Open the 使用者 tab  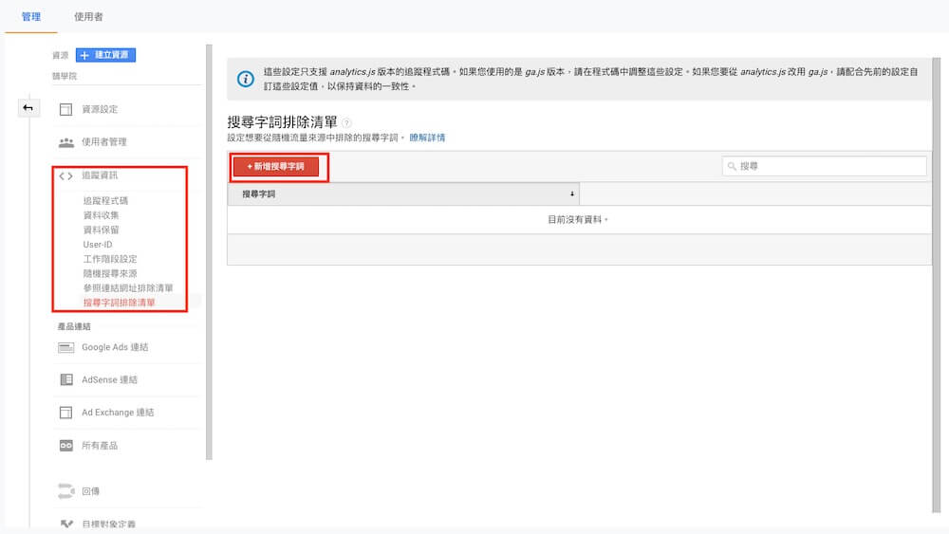coord(88,17)
